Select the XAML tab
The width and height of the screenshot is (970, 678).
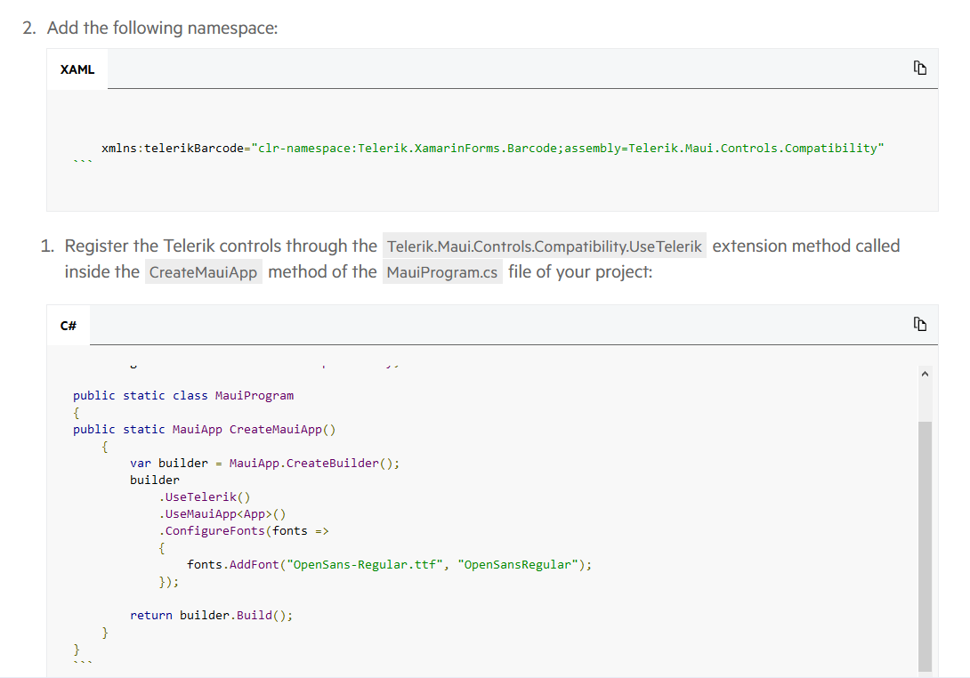[77, 69]
